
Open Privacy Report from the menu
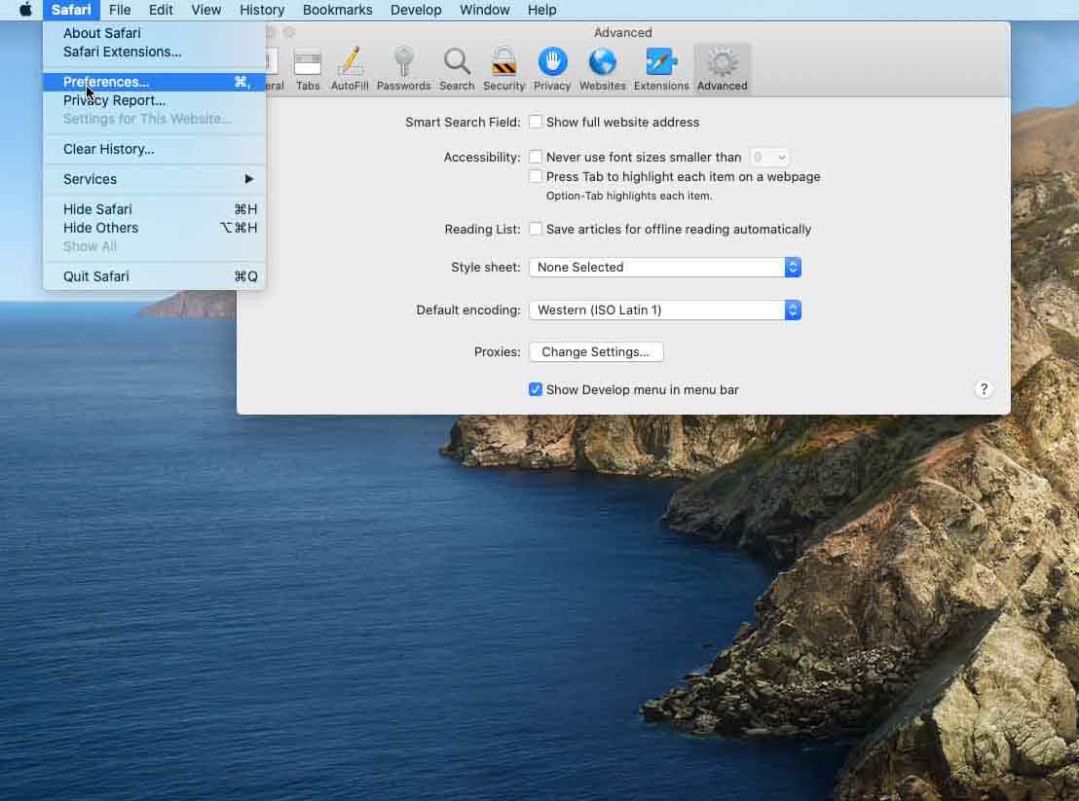154,100
